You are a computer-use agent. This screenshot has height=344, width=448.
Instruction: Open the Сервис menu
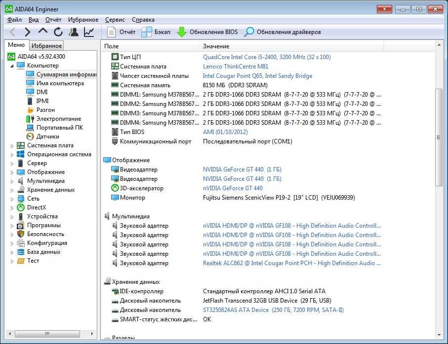pos(115,20)
